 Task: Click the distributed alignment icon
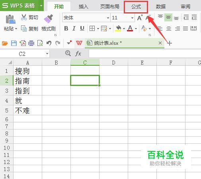coord(193,29)
